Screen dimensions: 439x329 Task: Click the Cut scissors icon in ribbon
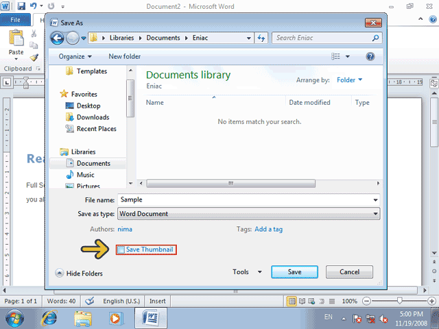coord(34,34)
